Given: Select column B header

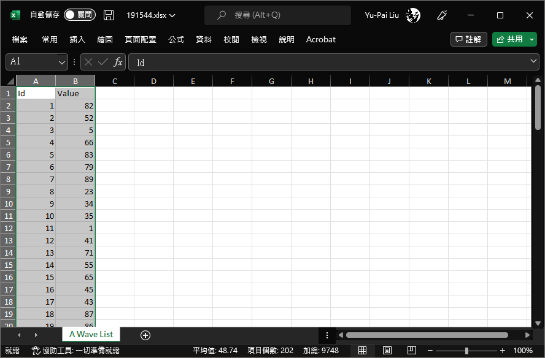Looking at the screenshot, I should pos(75,81).
